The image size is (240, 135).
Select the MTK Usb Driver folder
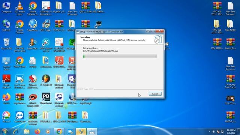click(x=19, y=45)
